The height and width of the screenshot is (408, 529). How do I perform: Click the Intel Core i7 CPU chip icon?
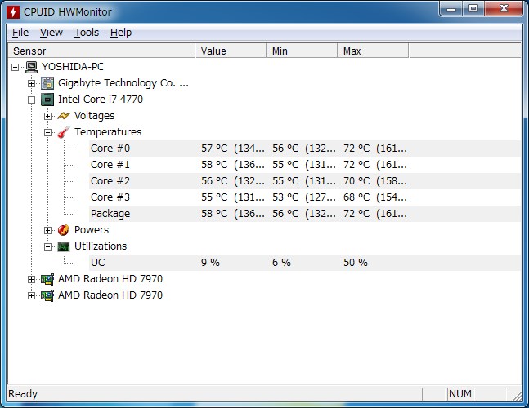47,100
